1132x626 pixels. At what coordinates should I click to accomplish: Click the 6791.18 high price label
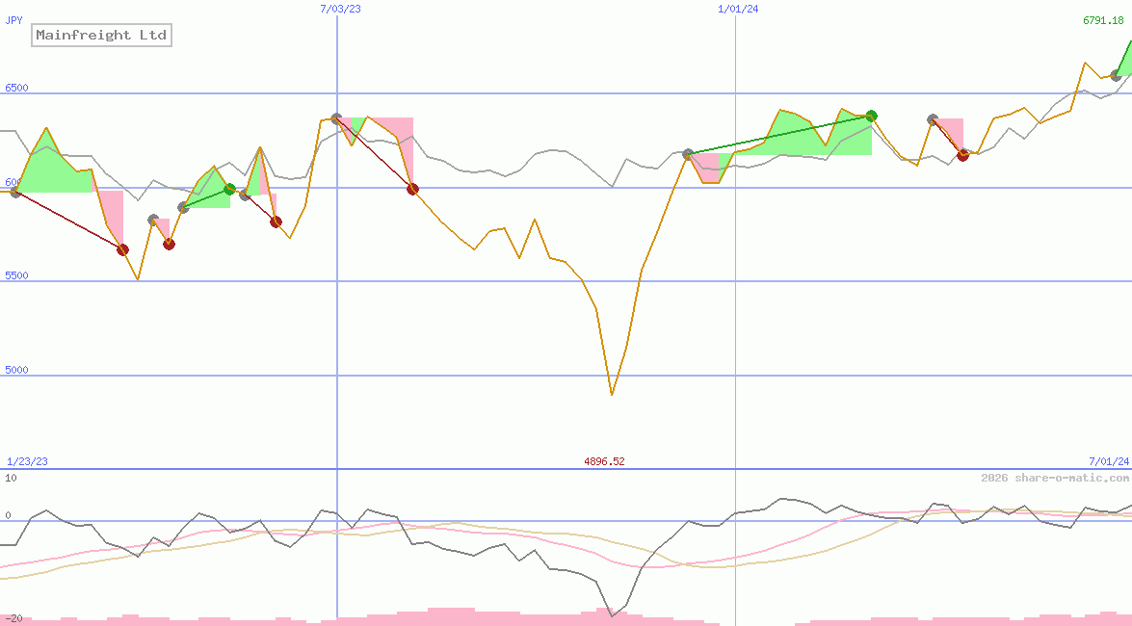click(x=1103, y=20)
